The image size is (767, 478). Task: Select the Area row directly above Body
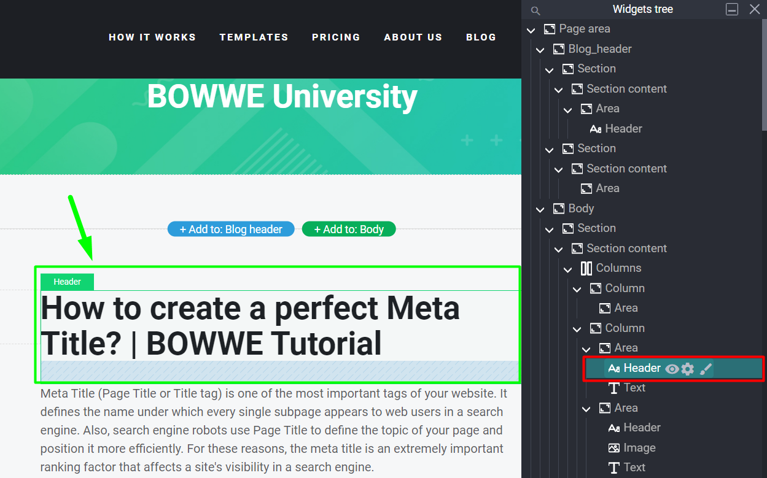pos(600,188)
